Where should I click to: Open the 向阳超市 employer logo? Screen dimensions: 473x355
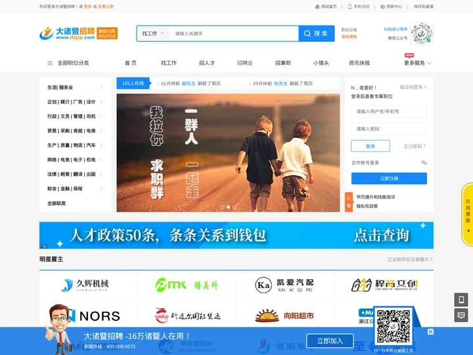point(284,316)
